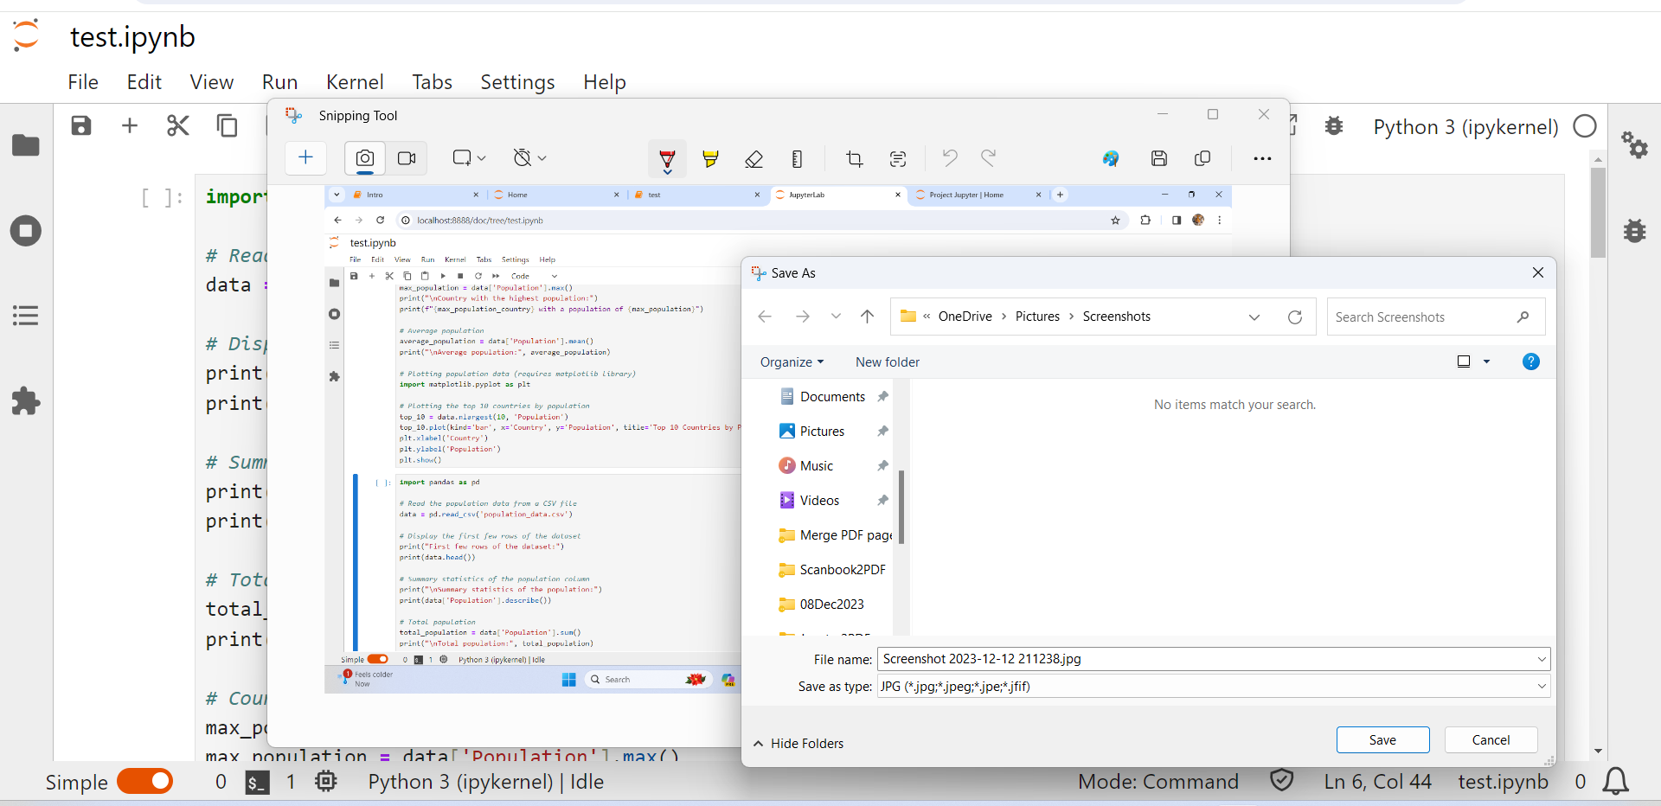The image size is (1661, 806).
Task: Open the extension manager puzzle icon
Action: (26, 401)
